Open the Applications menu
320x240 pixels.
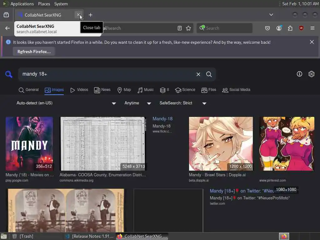pos(22,4)
